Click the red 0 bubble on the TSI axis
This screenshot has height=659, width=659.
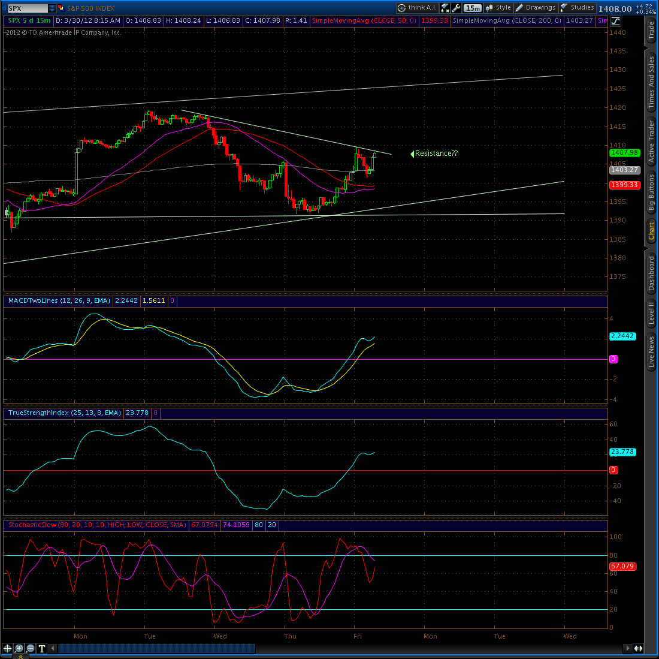point(613,470)
